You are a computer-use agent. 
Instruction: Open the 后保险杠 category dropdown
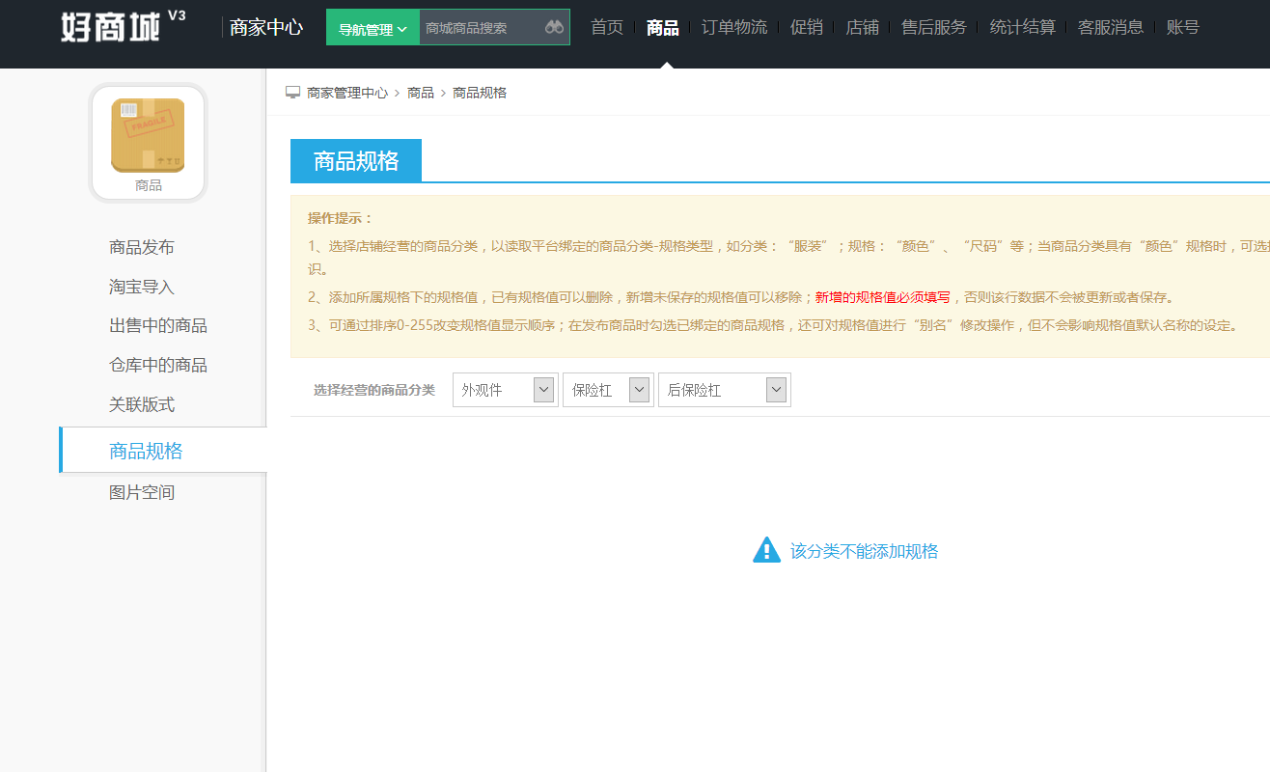point(725,390)
